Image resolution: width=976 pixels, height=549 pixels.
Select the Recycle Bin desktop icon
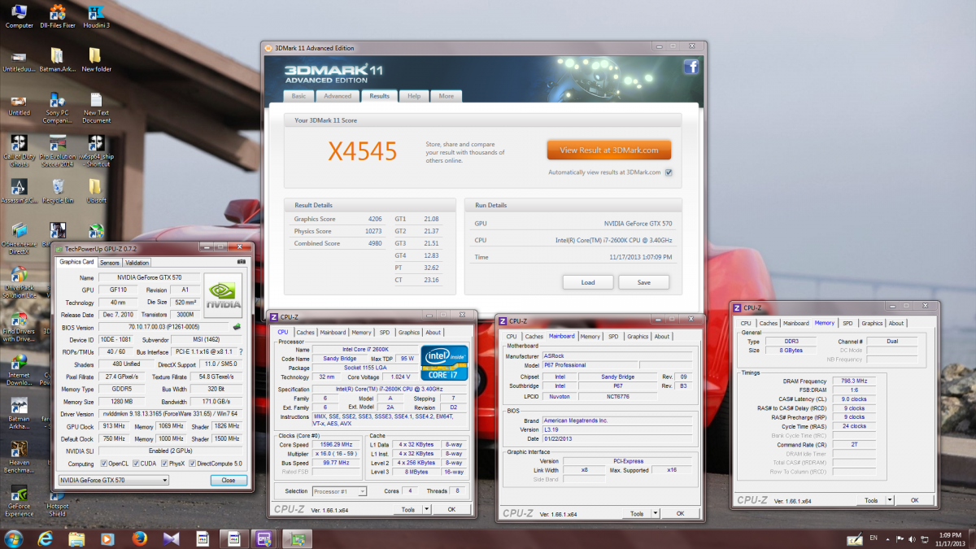pos(57,191)
